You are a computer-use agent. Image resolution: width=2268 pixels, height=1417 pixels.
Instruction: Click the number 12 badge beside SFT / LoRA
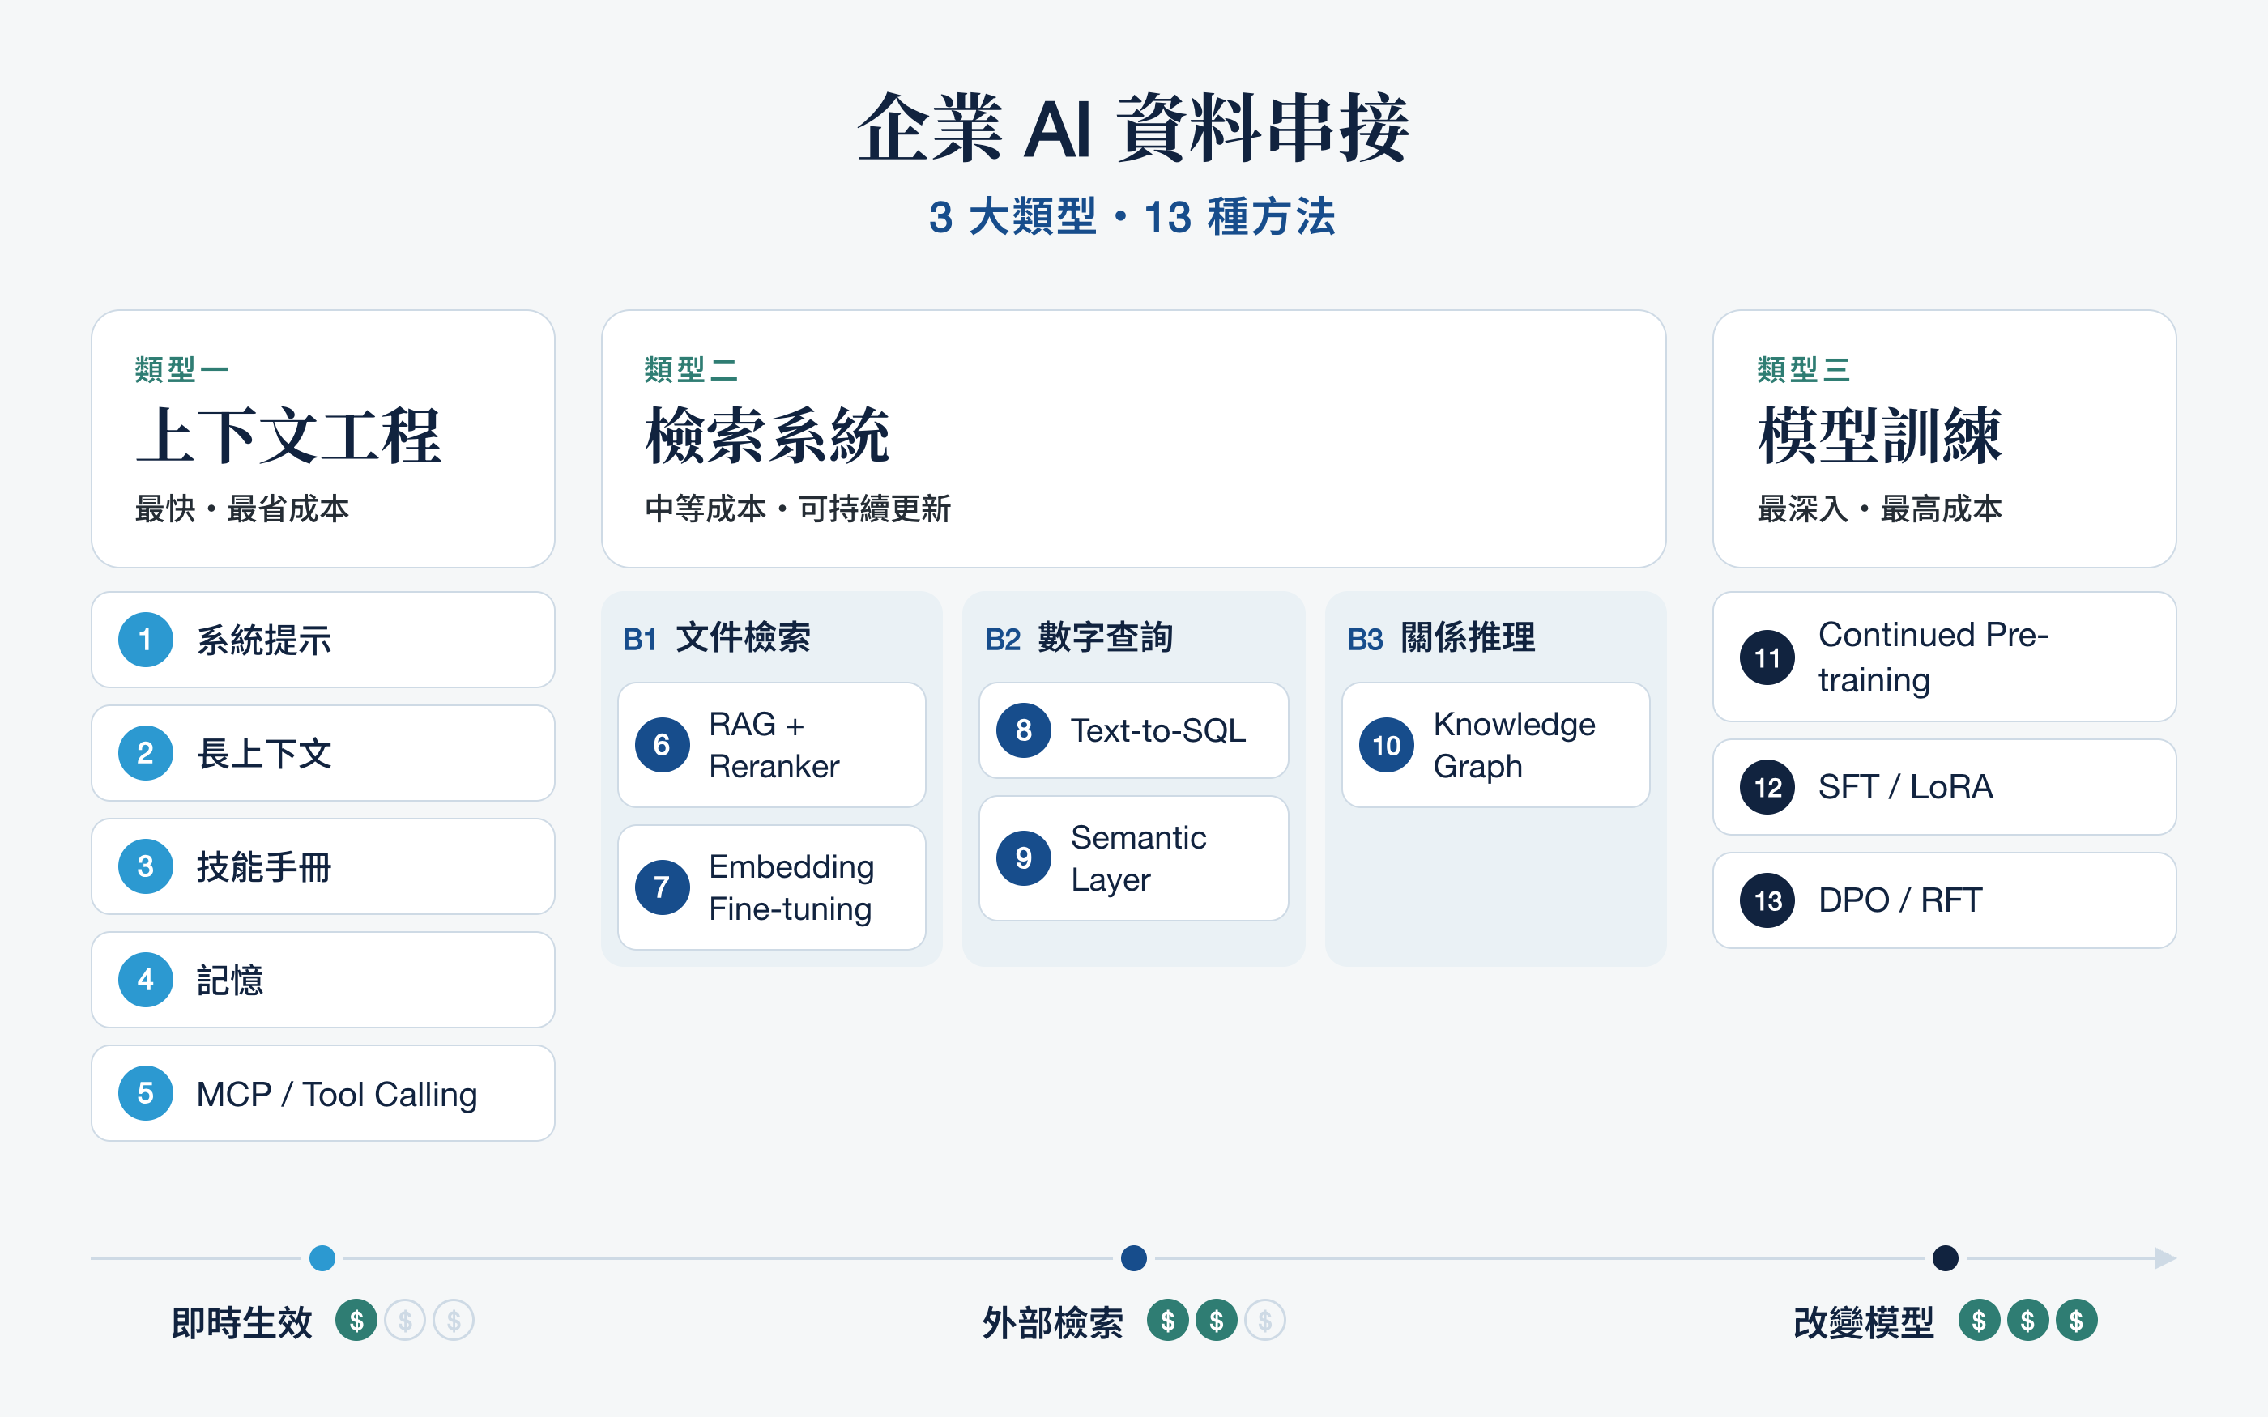1767,787
